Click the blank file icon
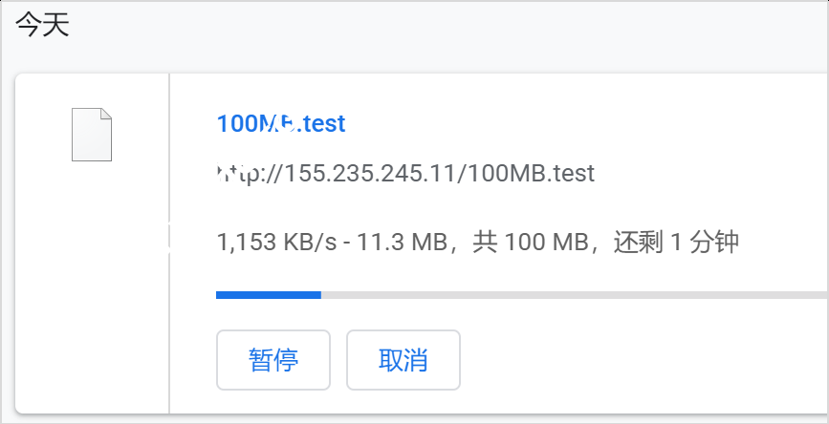The width and height of the screenshot is (829, 424). (92, 135)
